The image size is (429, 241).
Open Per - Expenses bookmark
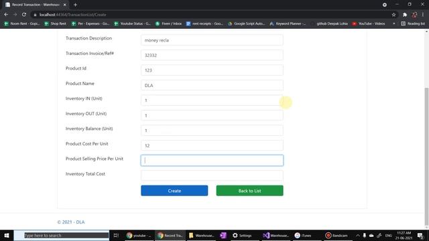[x=90, y=24]
